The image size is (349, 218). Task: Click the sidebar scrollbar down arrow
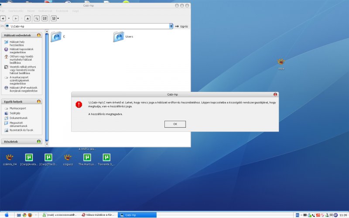pyautogui.click(x=47, y=144)
